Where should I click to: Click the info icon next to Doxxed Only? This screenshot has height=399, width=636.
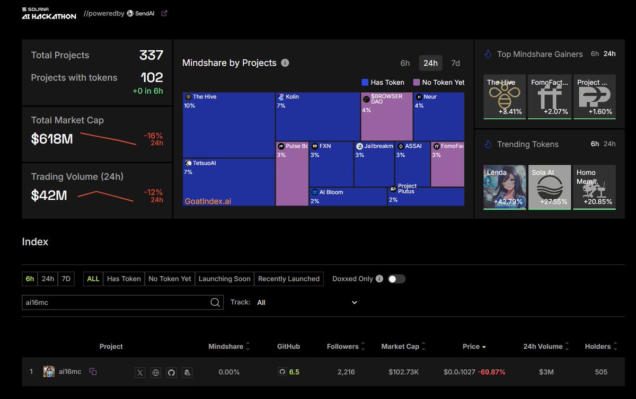click(379, 279)
